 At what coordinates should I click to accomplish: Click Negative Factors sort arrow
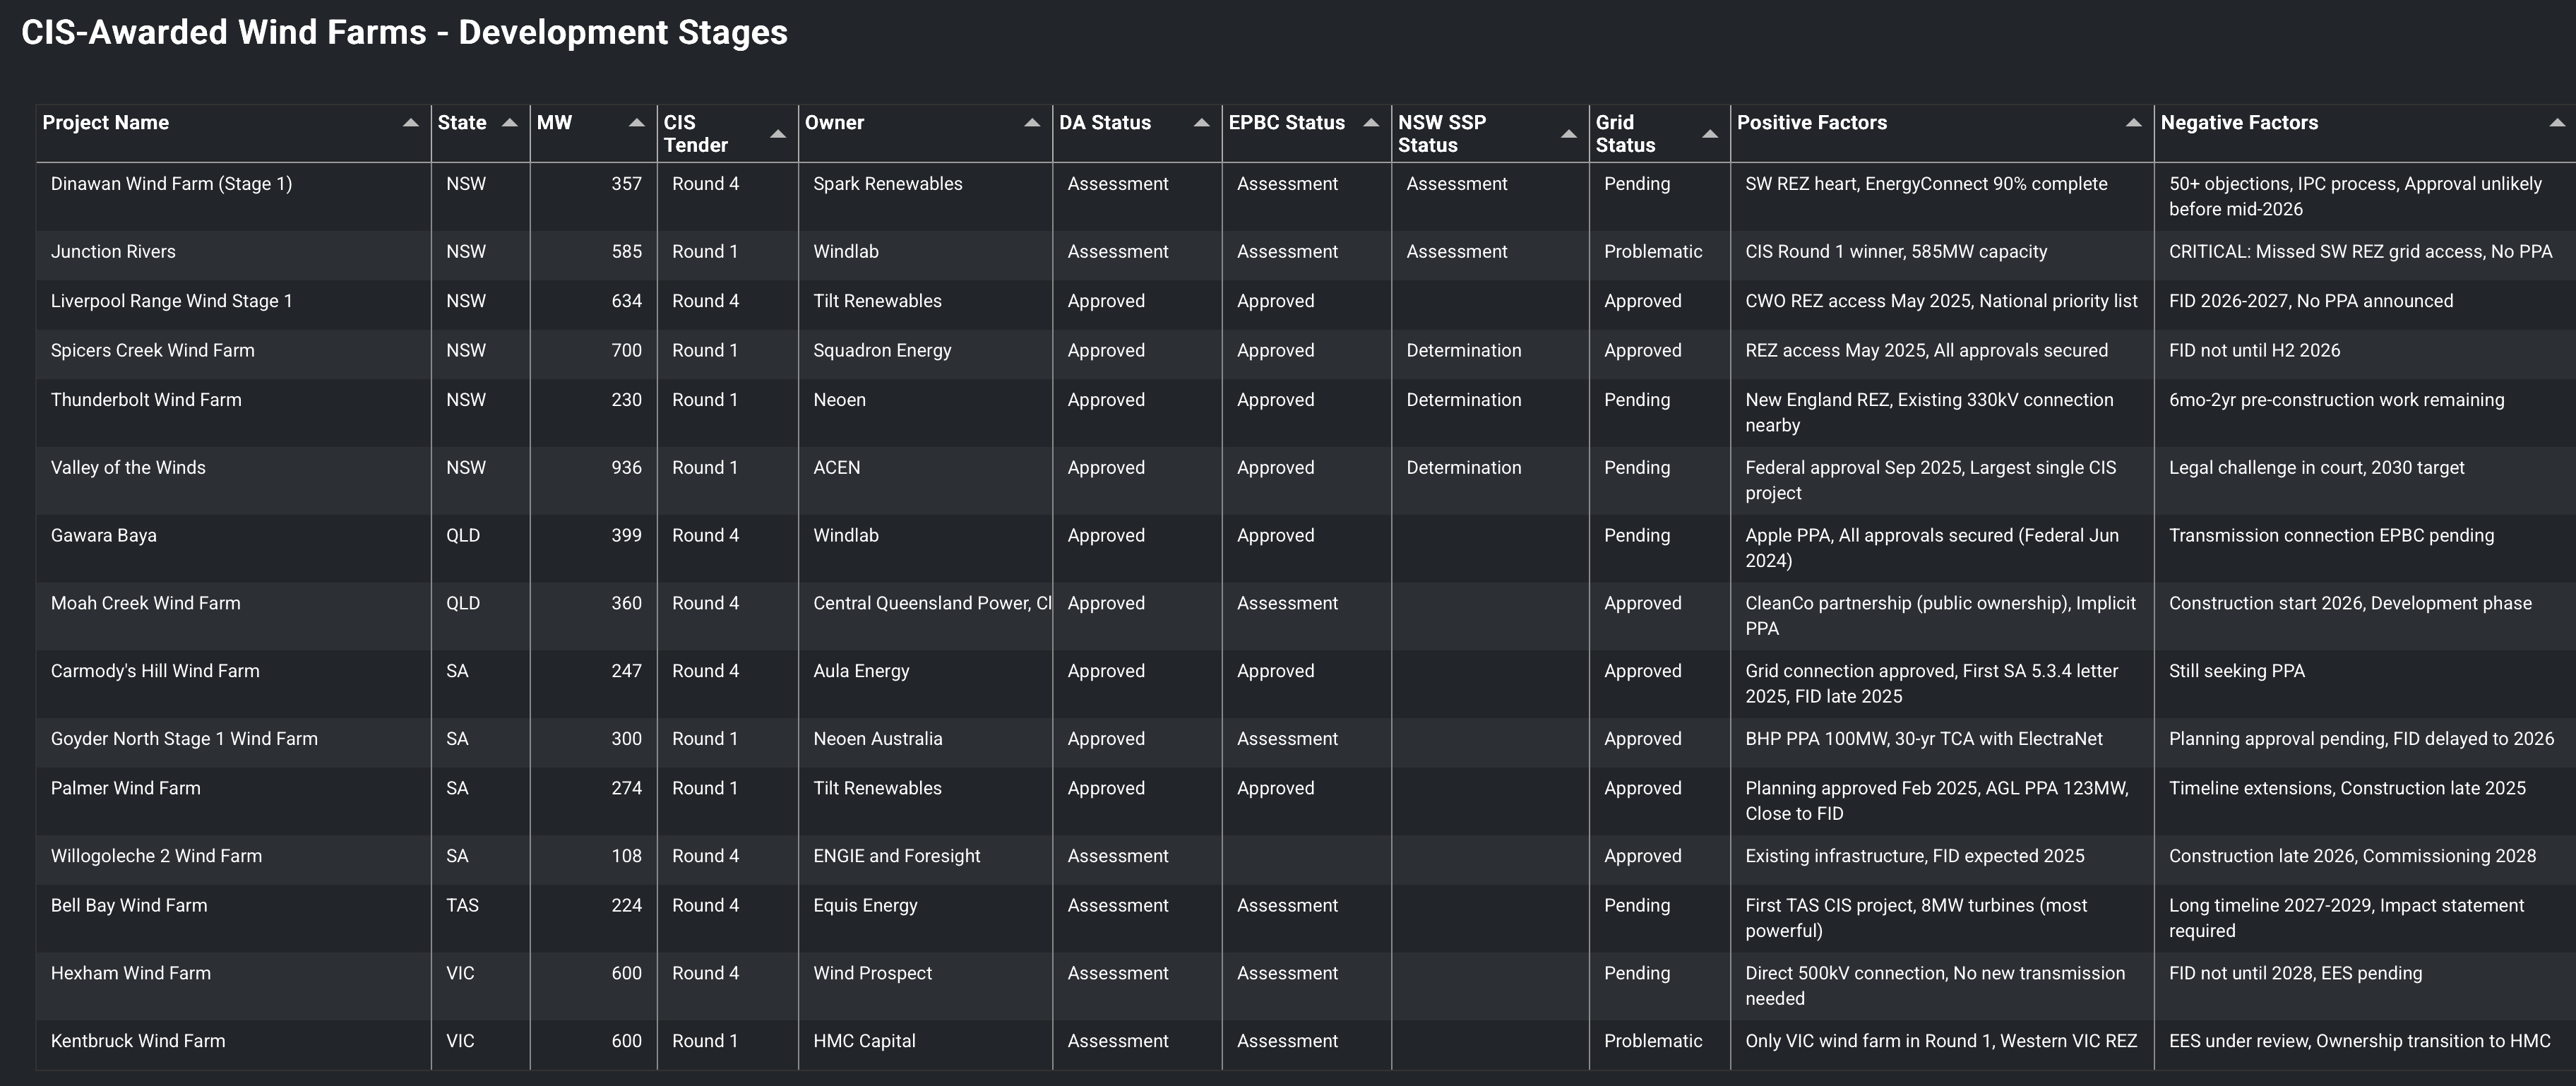pyautogui.click(x=2557, y=123)
